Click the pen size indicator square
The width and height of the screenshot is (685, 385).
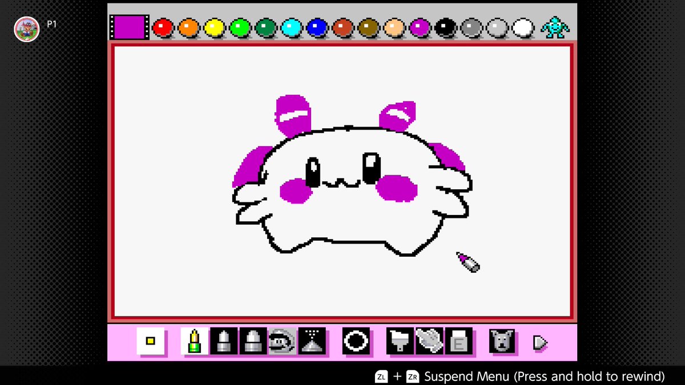pyautogui.click(x=151, y=341)
